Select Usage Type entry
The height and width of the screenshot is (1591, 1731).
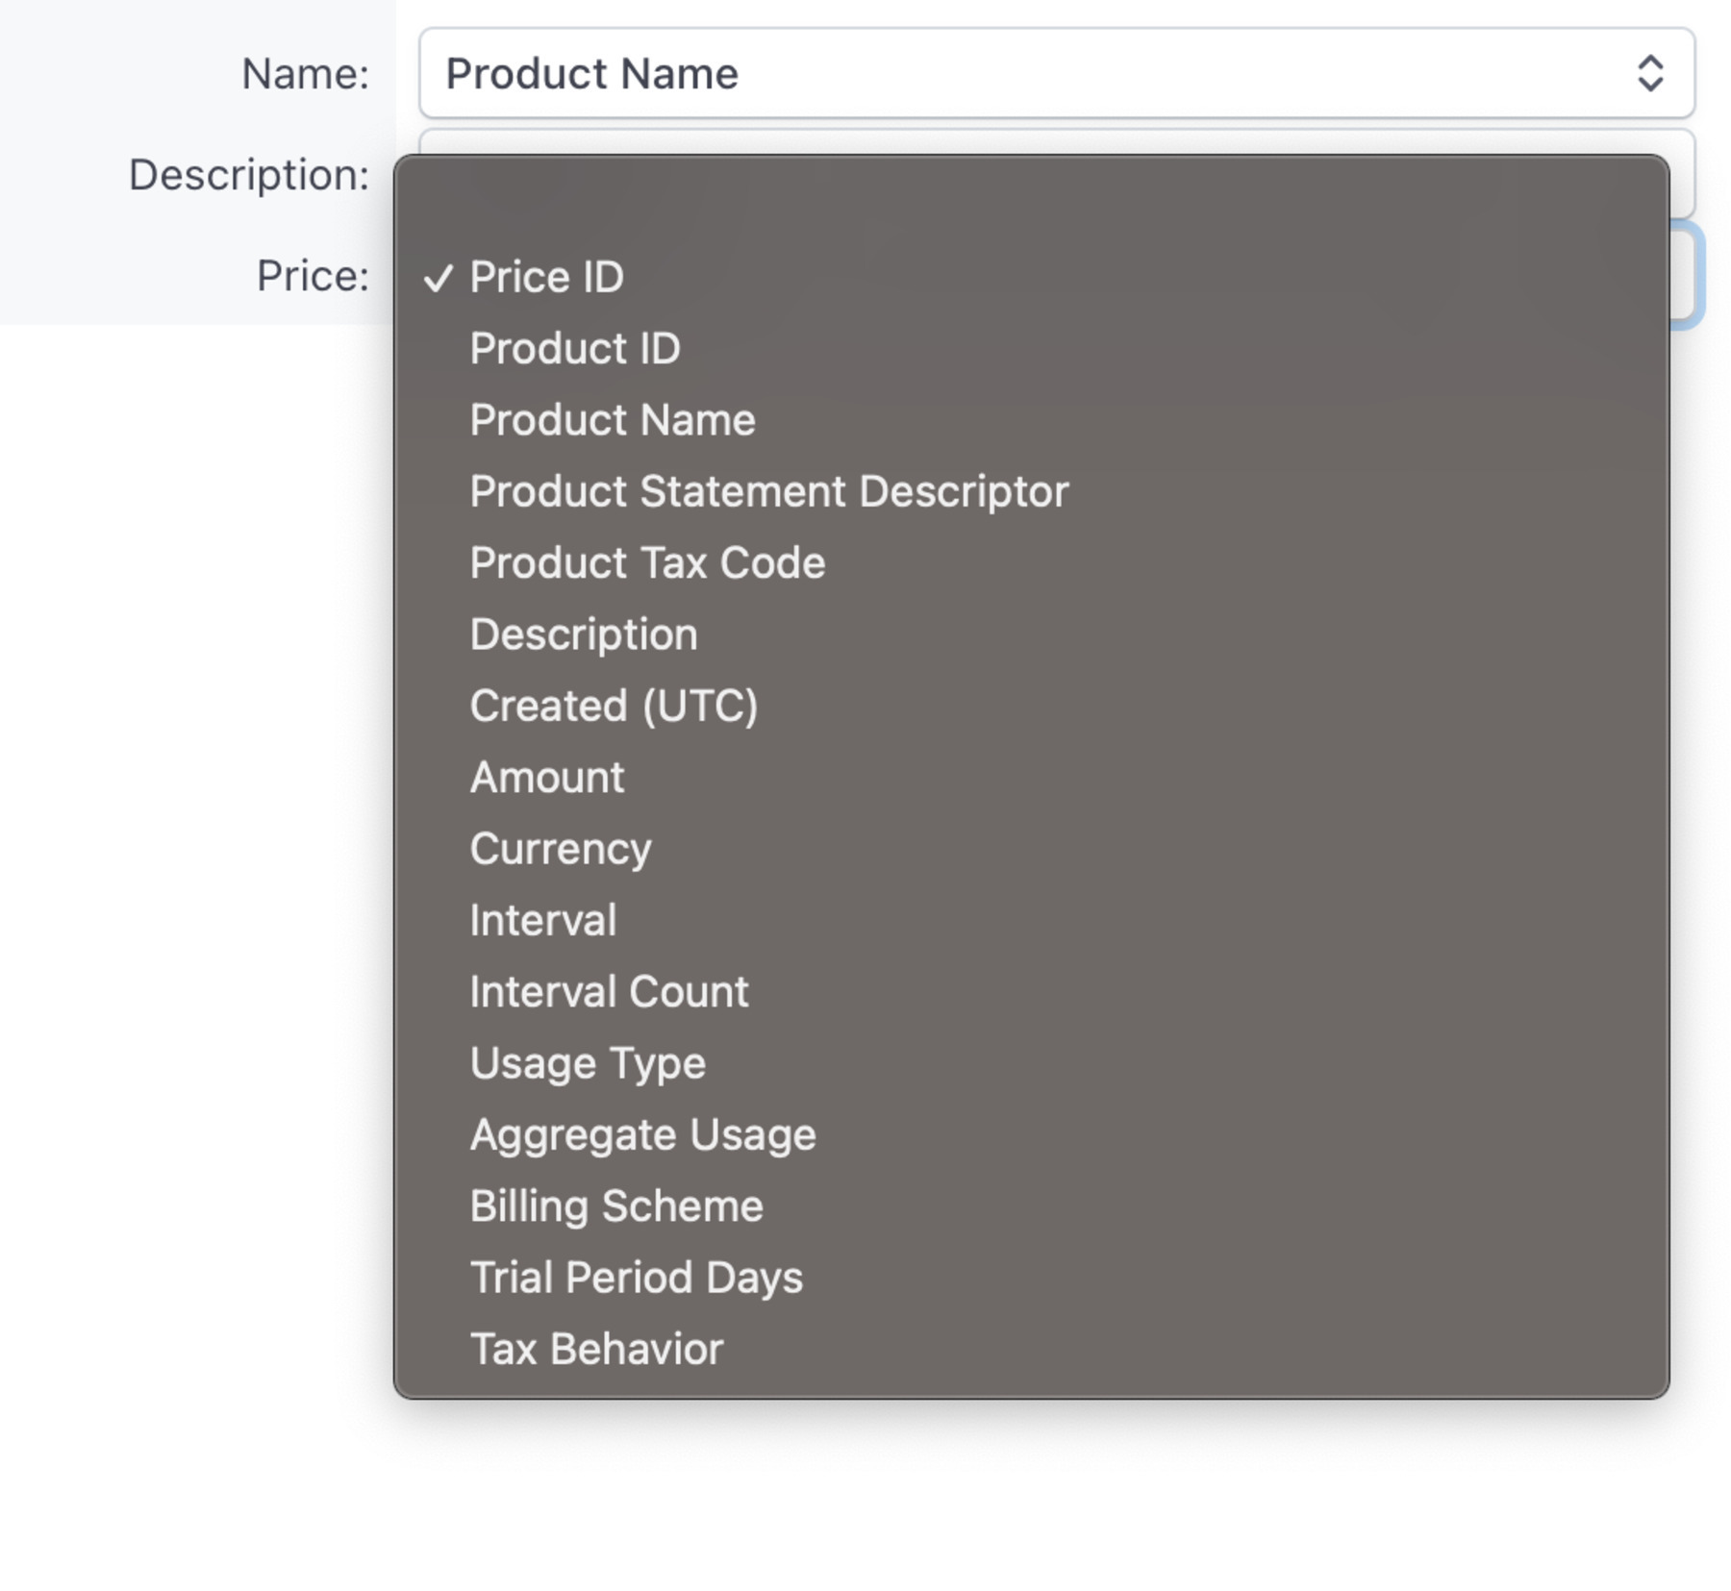click(587, 1061)
